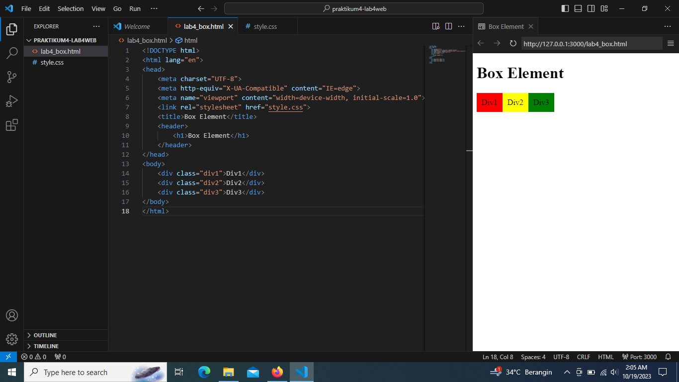The image size is (679, 382).
Task: Toggle the bottom panel visibility
Action: pos(578,8)
